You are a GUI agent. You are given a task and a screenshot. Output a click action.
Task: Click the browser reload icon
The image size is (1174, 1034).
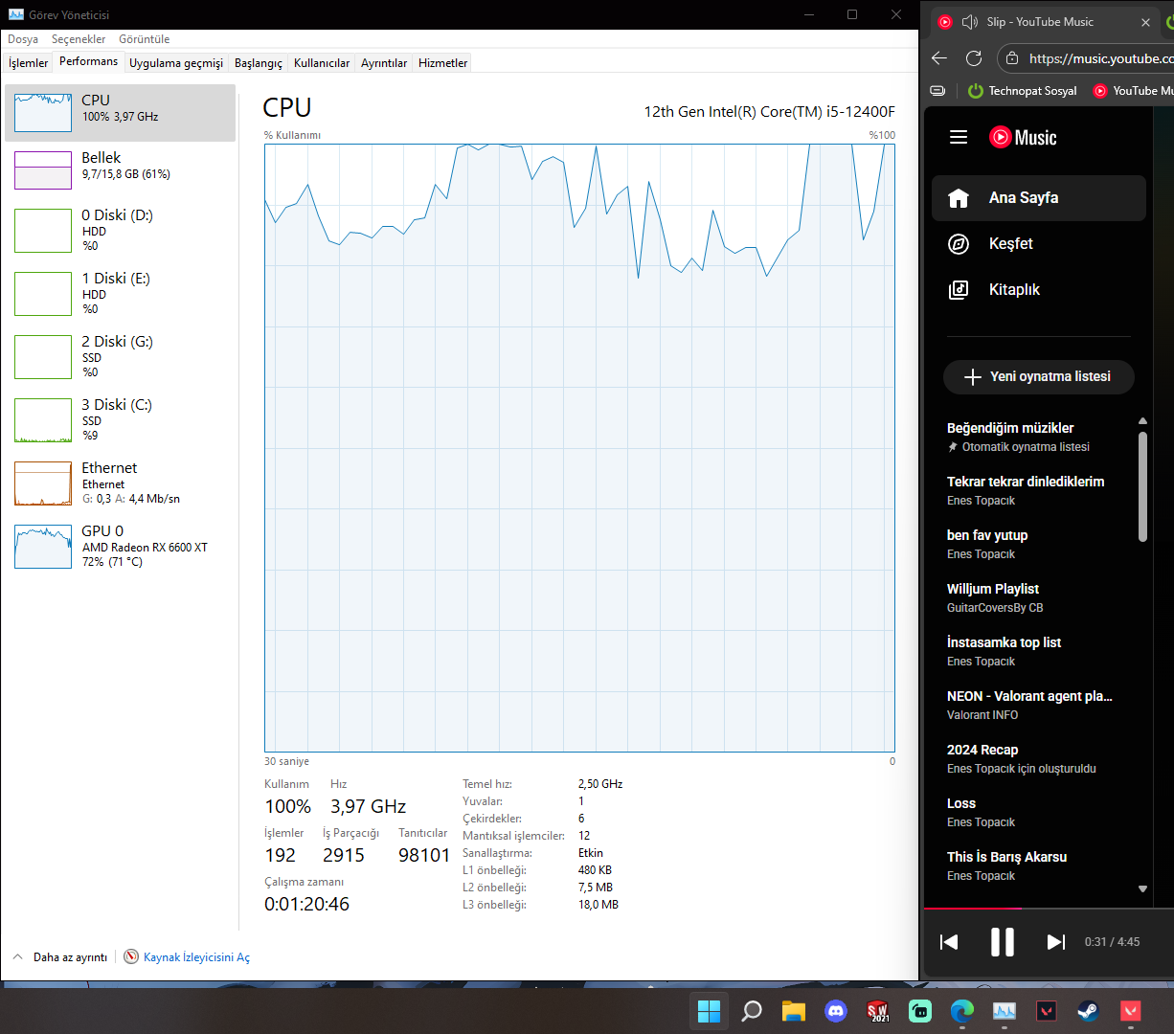pyautogui.click(x=974, y=58)
